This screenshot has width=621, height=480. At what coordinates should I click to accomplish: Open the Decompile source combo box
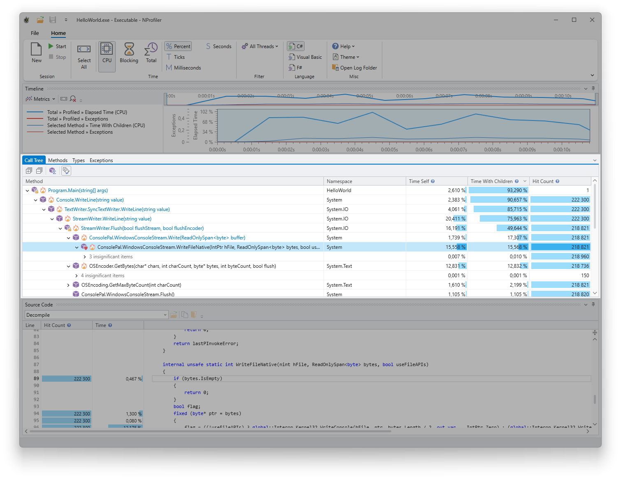pos(96,315)
